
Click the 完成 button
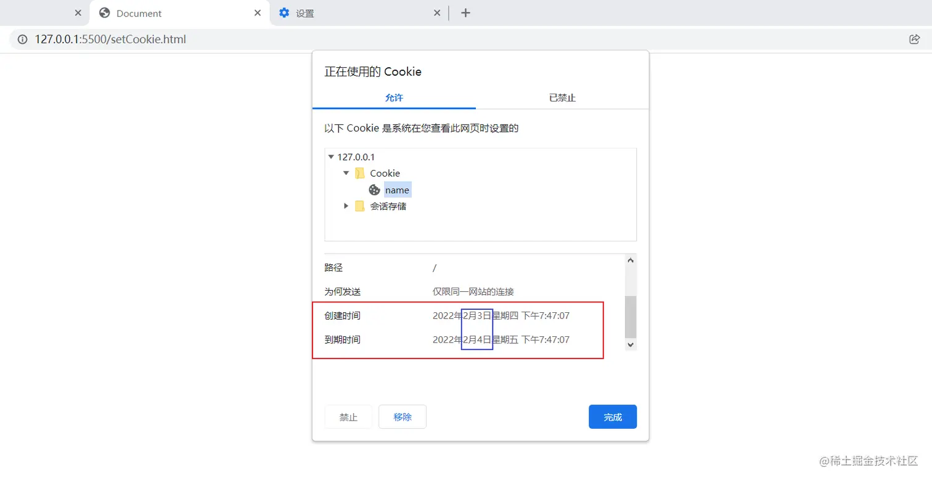point(612,417)
